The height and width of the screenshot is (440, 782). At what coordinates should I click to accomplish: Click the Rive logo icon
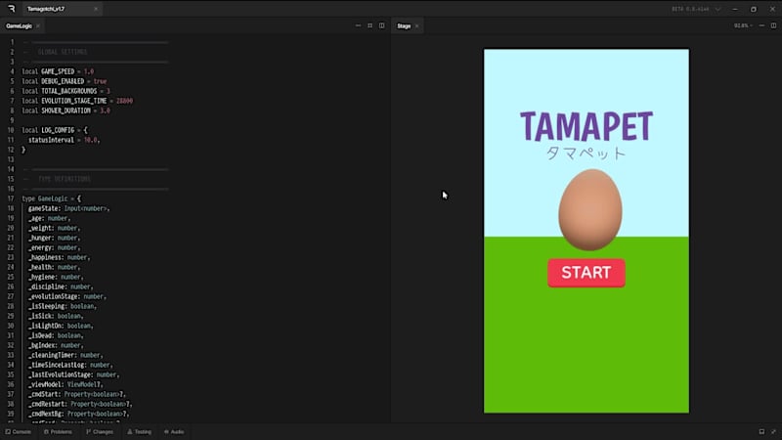coord(12,9)
